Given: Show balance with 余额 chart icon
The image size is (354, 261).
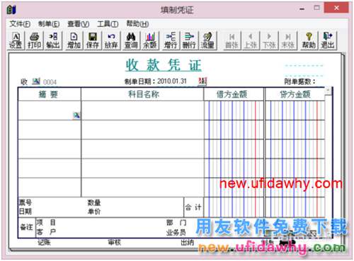Looking at the screenshot, I should [x=150, y=40].
